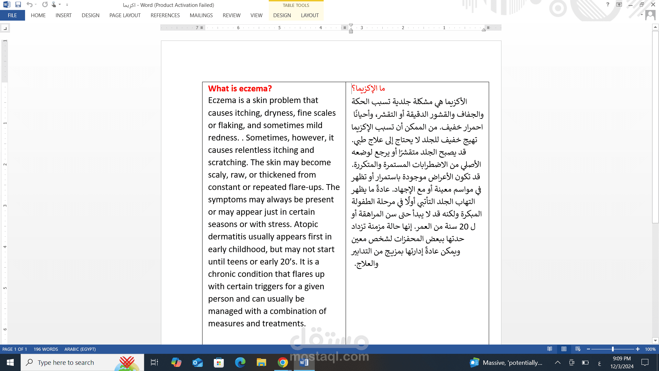This screenshot has width=659, height=371.
Task: Switch to Web Layout view
Action: [578, 349]
